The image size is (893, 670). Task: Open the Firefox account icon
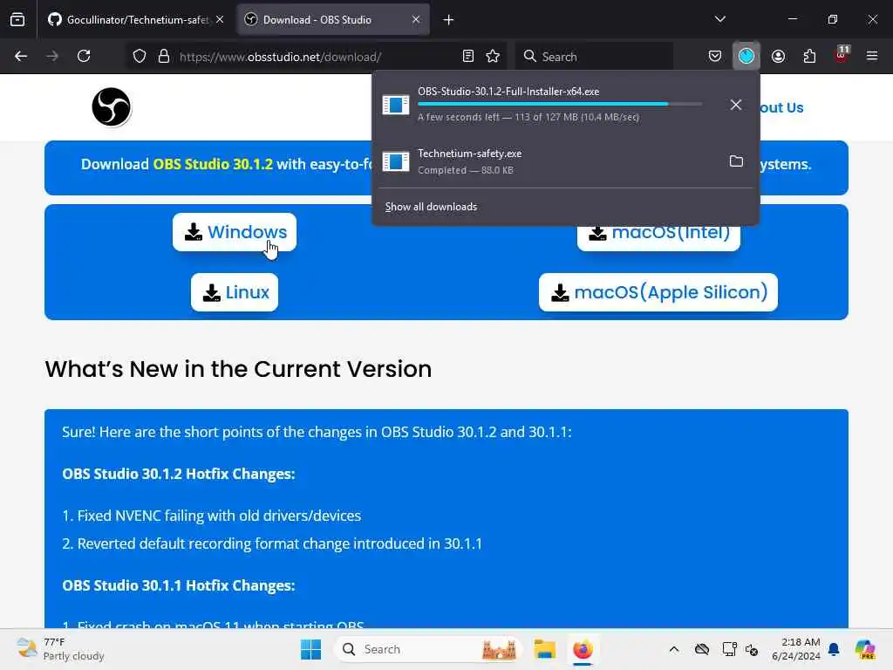click(778, 57)
